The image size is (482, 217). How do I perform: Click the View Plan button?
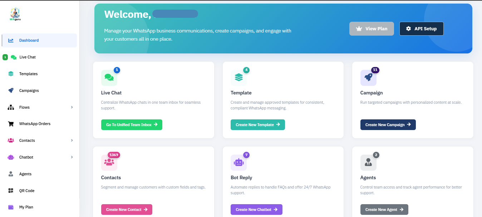372,29
